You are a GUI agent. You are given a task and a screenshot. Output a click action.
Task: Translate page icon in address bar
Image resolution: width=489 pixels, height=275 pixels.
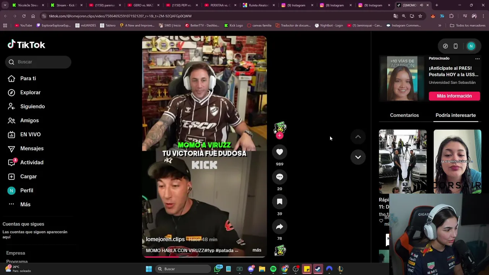(396, 16)
